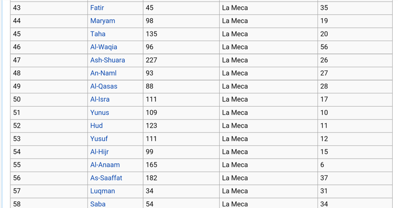Click the cell showing 182 verses
398x208 pixels.
pos(180,178)
